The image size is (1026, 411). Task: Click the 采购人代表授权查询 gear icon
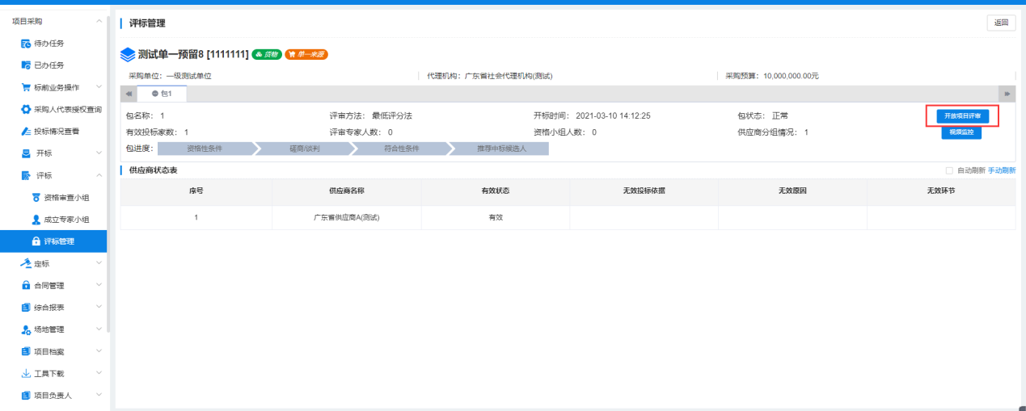(26, 109)
